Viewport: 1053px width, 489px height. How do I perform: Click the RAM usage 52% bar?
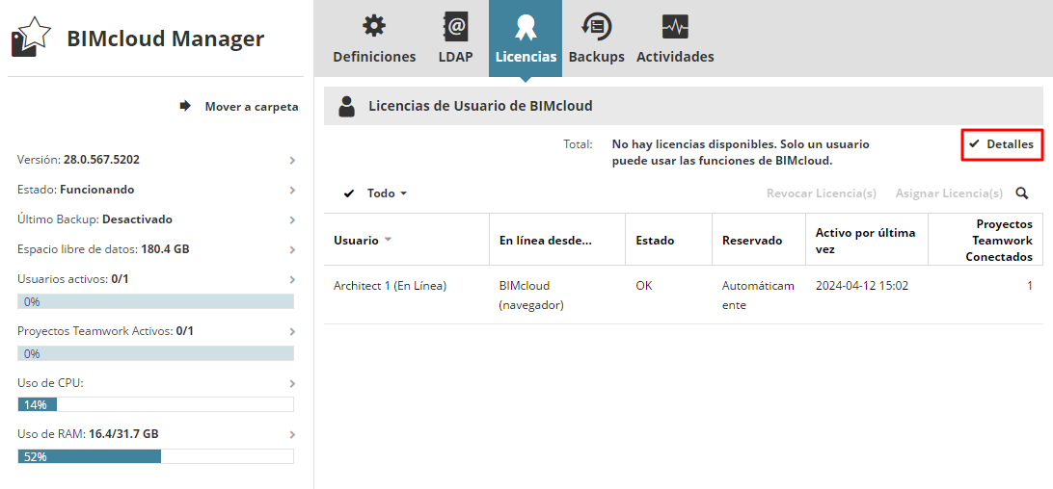click(x=156, y=456)
